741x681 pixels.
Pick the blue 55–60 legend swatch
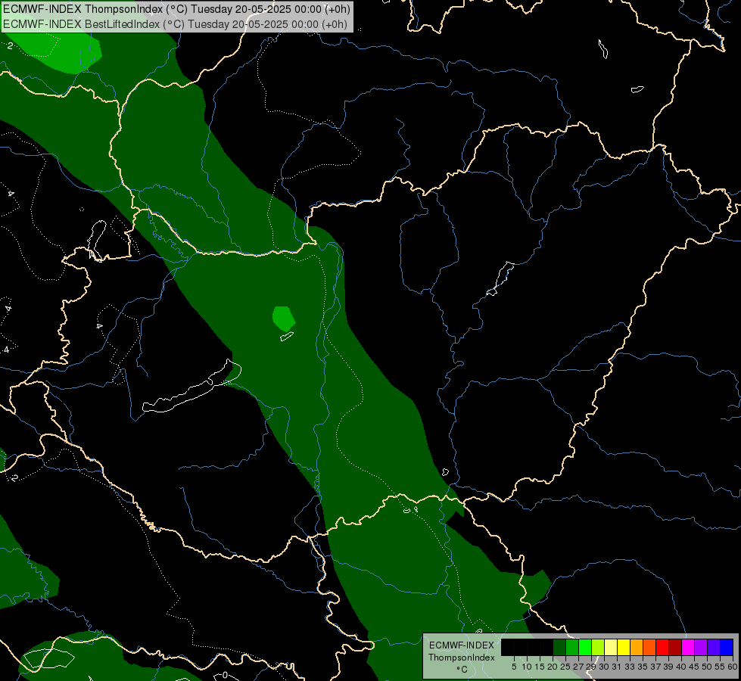[x=727, y=647]
